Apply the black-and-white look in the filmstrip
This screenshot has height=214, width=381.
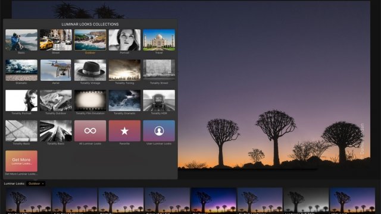(306, 201)
